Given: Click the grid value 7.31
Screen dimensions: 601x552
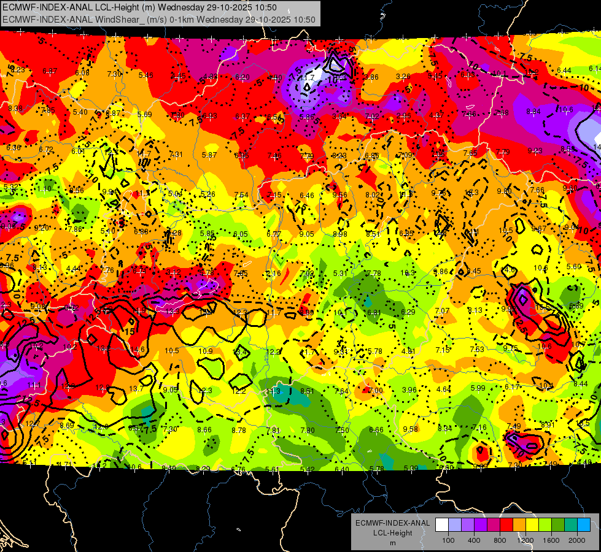Looking at the screenshot, I should click(x=176, y=155).
